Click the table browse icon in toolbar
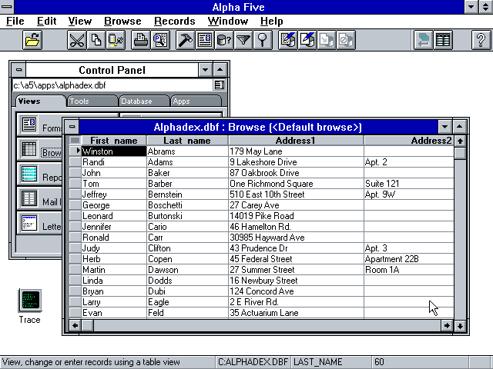 point(443,40)
